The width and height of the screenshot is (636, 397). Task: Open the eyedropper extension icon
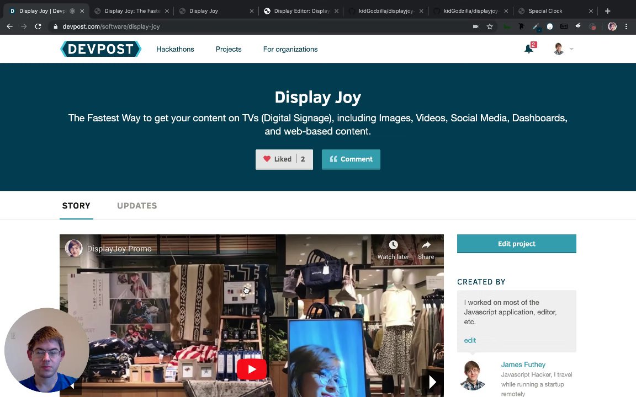coord(536,26)
